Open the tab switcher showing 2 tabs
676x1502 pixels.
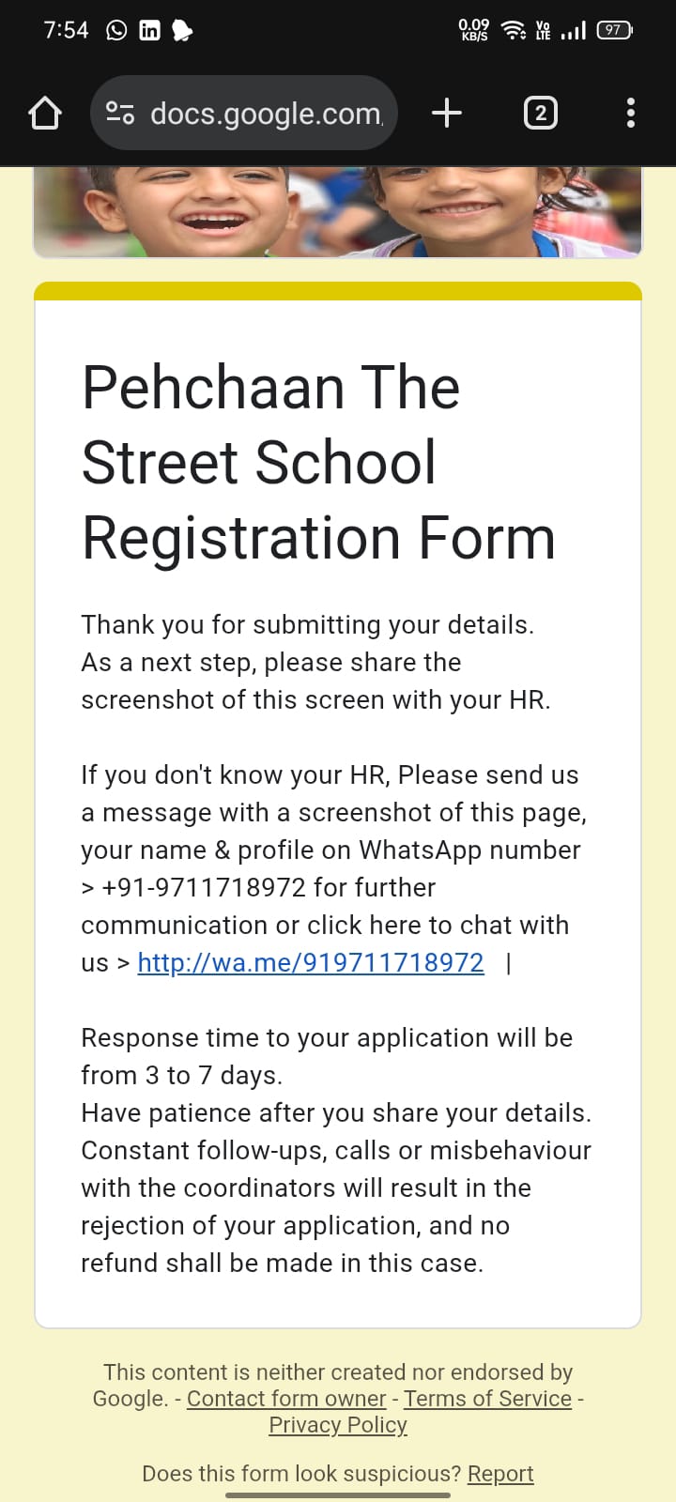[x=540, y=114]
